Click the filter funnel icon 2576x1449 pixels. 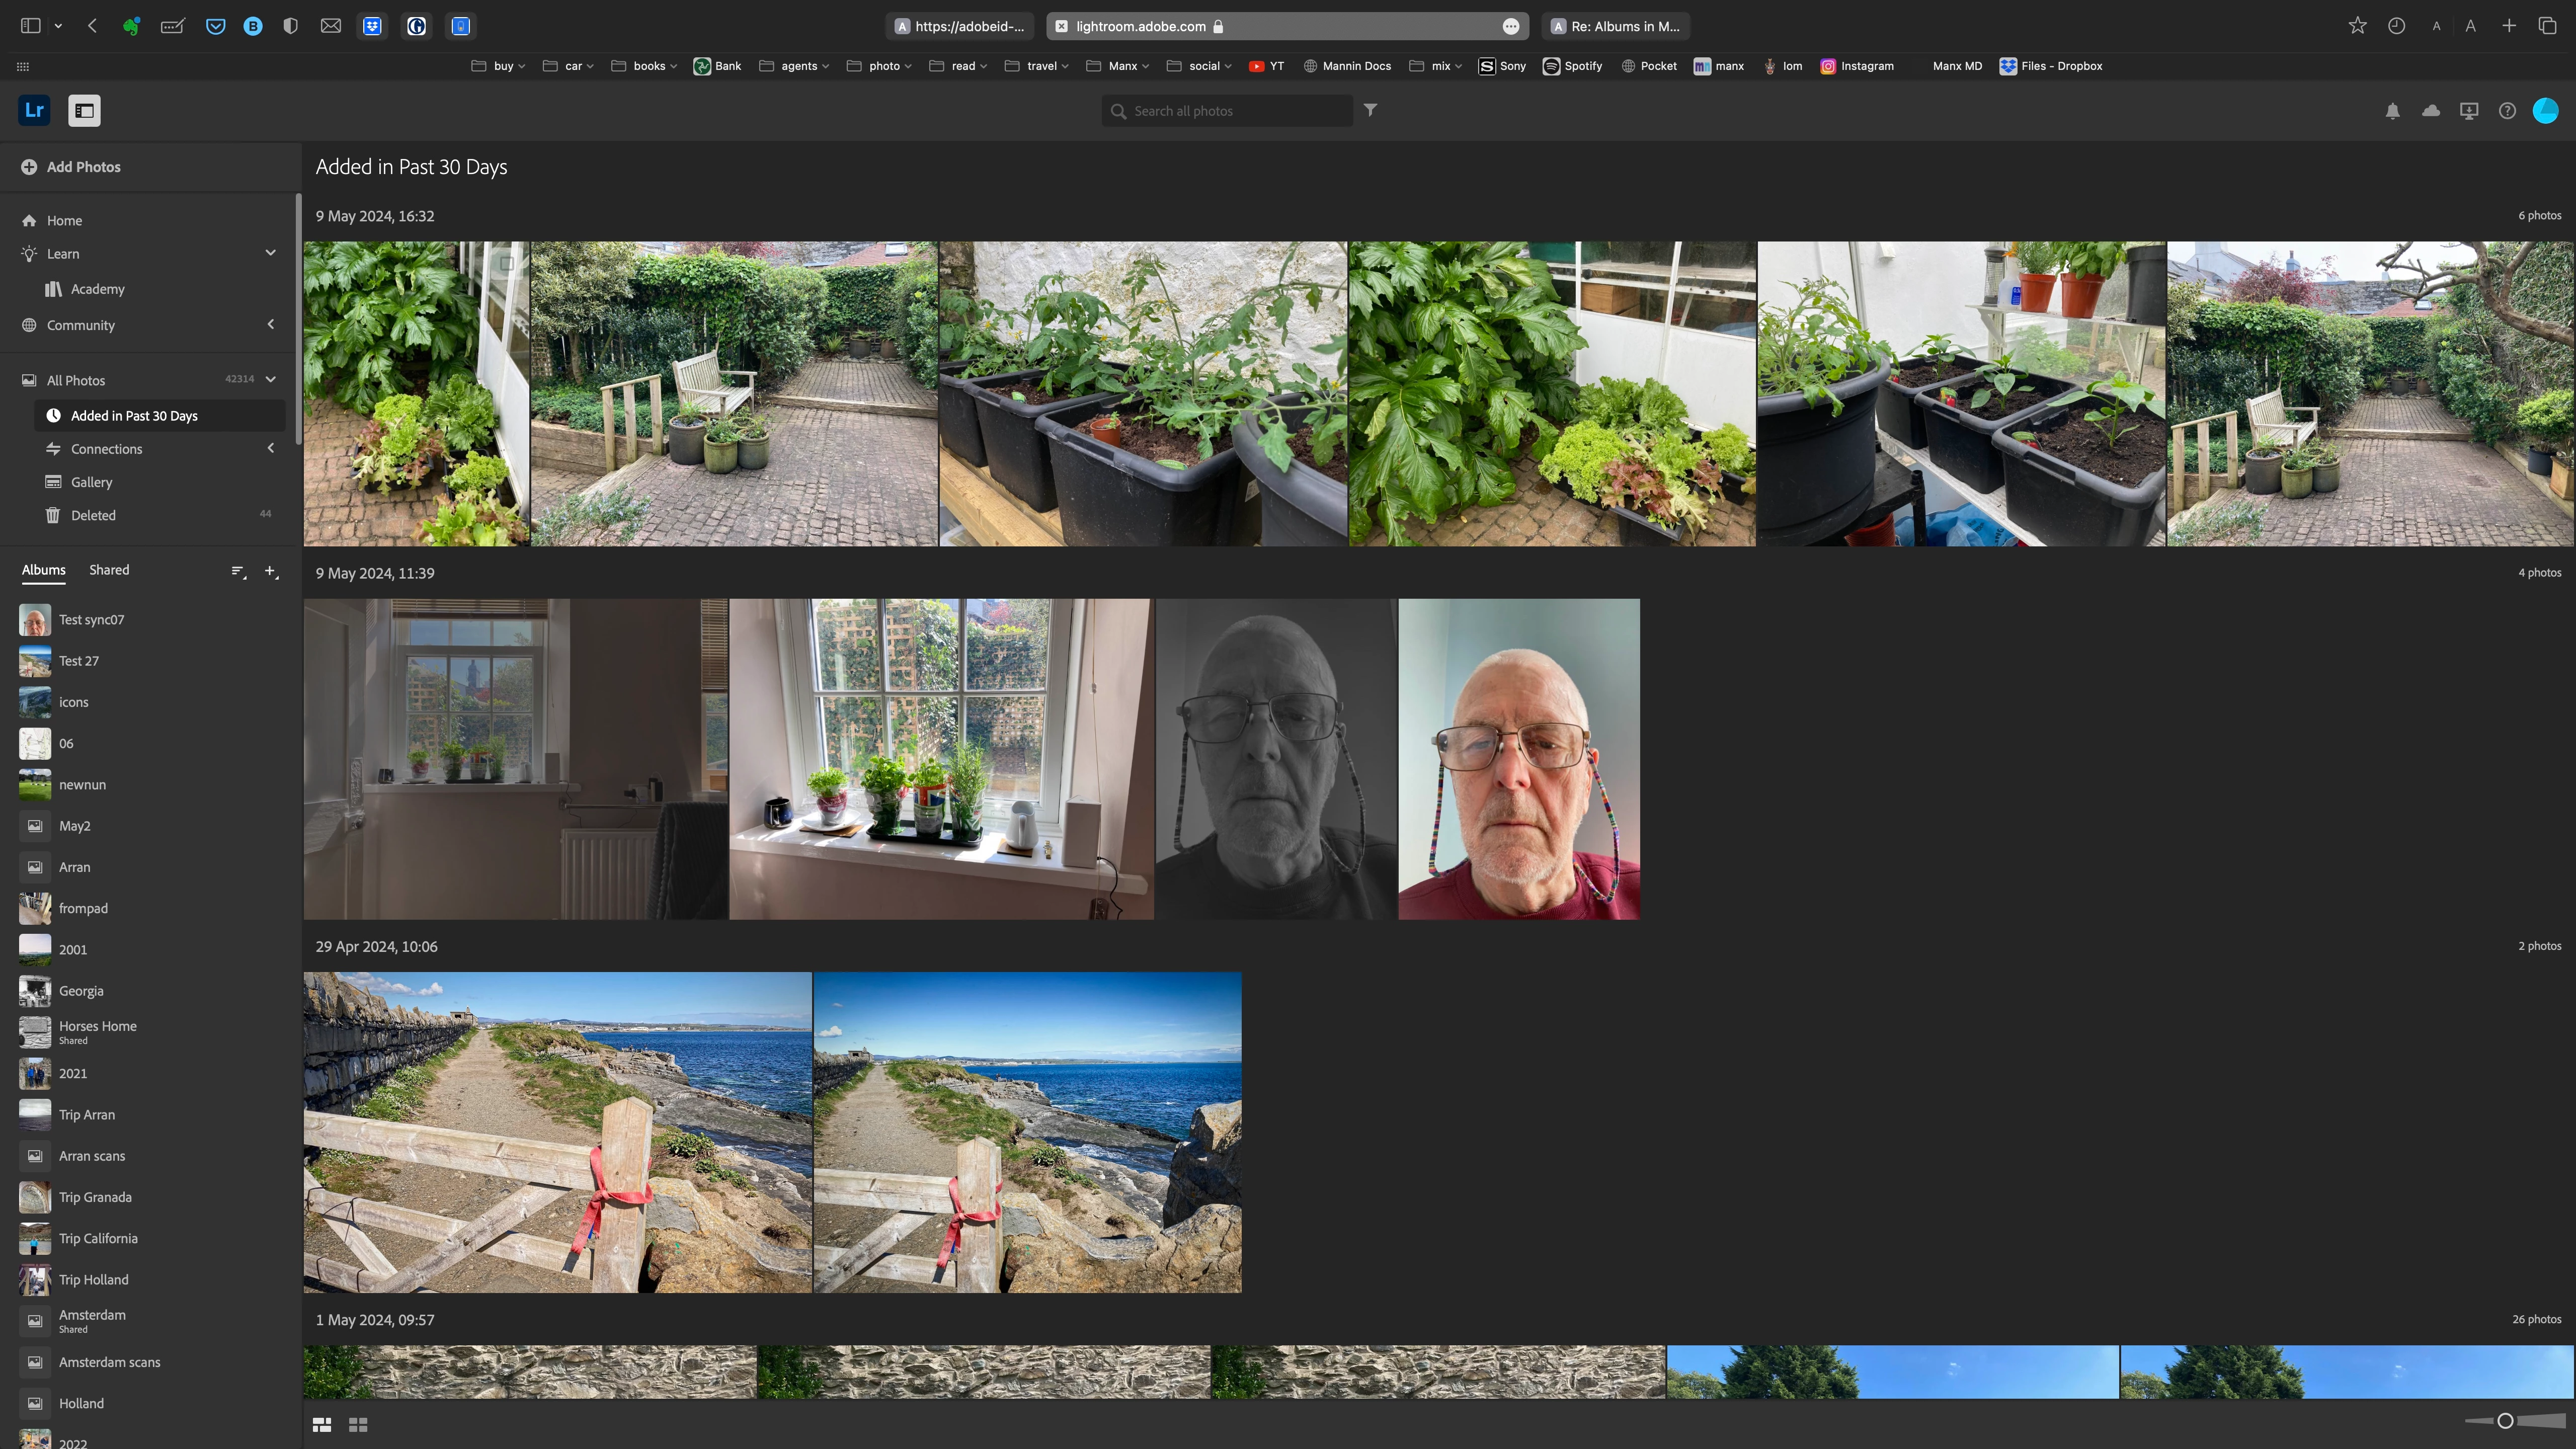click(1370, 110)
